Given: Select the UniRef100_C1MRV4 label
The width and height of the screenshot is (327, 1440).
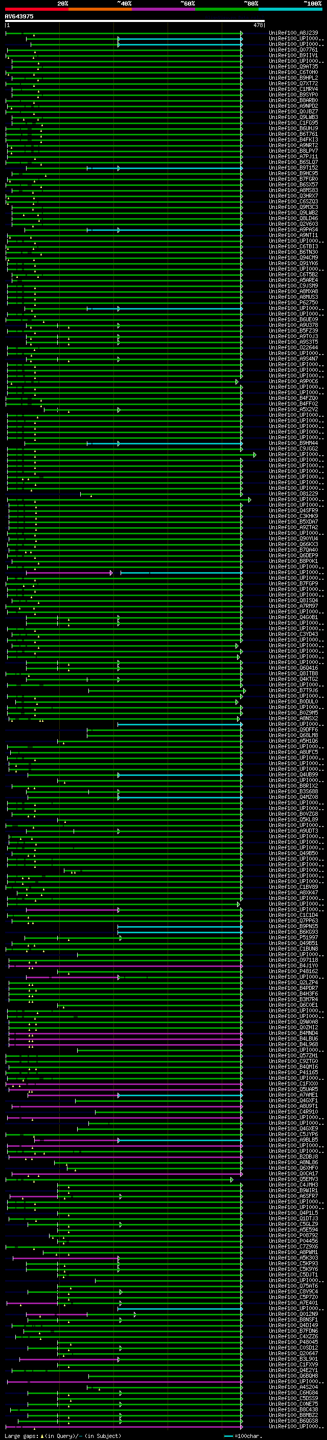Looking at the screenshot, I should [x=293, y=89].
